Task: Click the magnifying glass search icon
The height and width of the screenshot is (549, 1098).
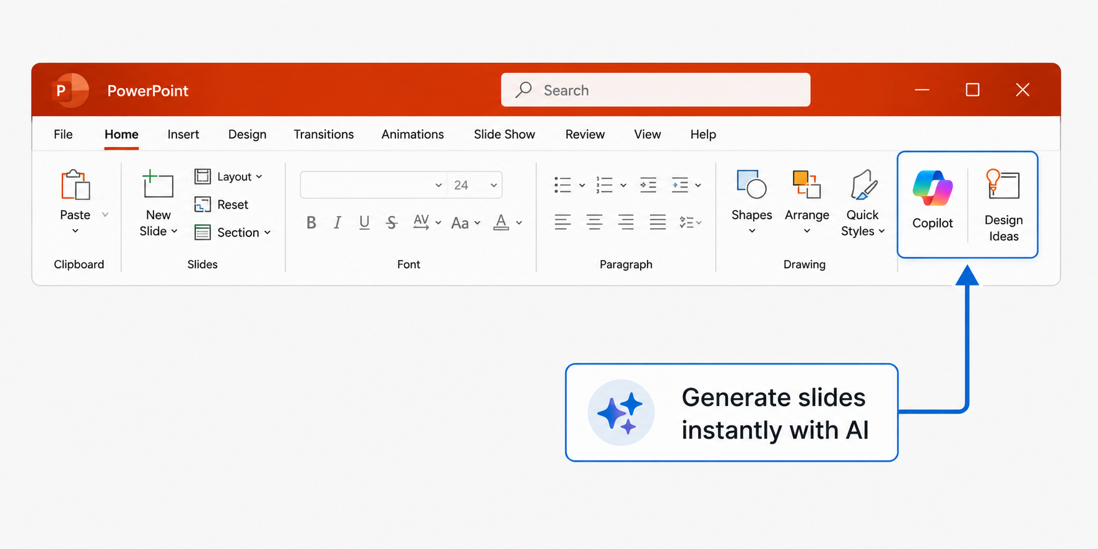Action: click(x=524, y=90)
